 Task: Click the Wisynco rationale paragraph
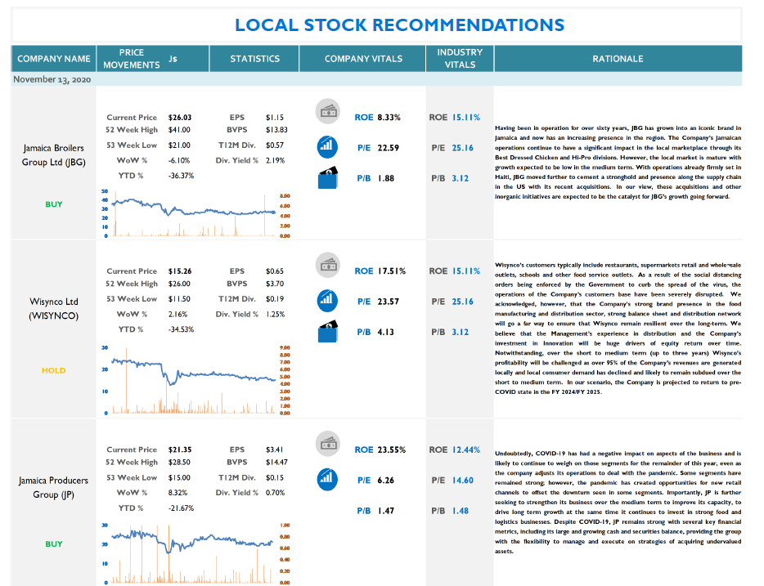click(x=618, y=329)
